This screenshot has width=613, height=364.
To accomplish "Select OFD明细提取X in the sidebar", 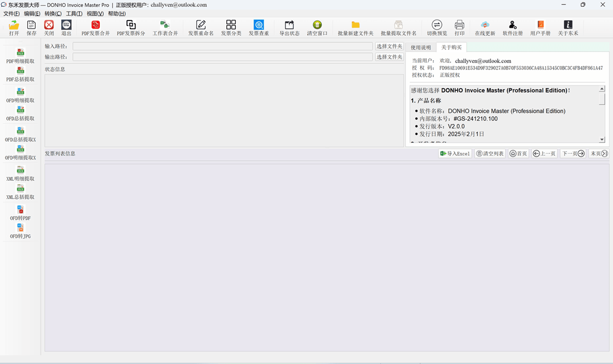I will [x=21, y=153].
